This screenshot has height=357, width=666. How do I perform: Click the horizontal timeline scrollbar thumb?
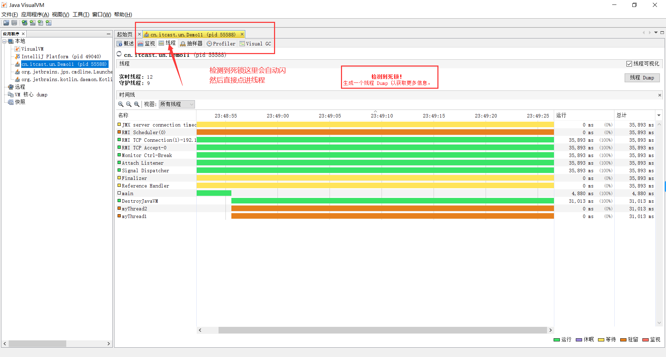coord(382,330)
